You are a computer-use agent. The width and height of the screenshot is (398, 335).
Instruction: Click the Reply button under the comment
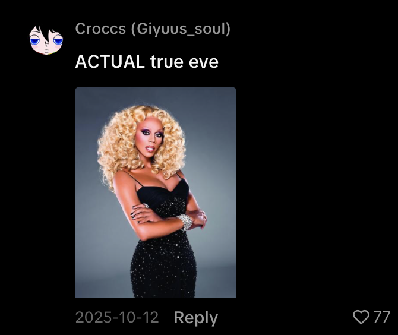[195, 318]
